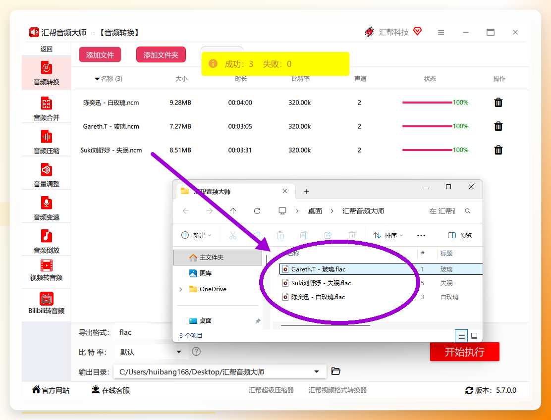Open the 汇帮视频格式转换器 link

[338, 390]
